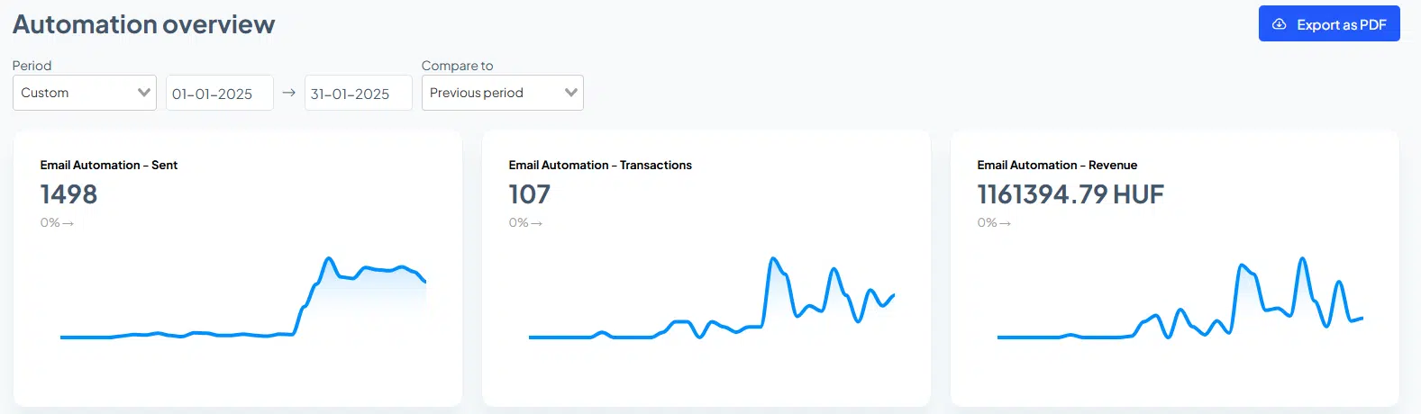Click the end date field 31-01-2025
The width and height of the screenshot is (1421, 414).
[358, 94]
